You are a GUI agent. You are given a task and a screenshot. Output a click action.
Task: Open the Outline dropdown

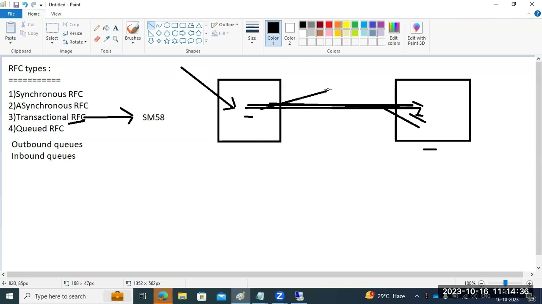coord(225,24)
